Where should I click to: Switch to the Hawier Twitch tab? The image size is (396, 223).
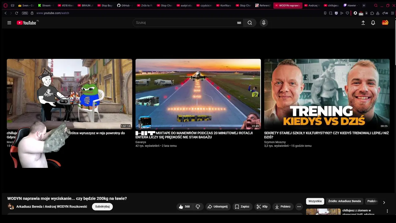pyautogui.click(x=351, y=5)
